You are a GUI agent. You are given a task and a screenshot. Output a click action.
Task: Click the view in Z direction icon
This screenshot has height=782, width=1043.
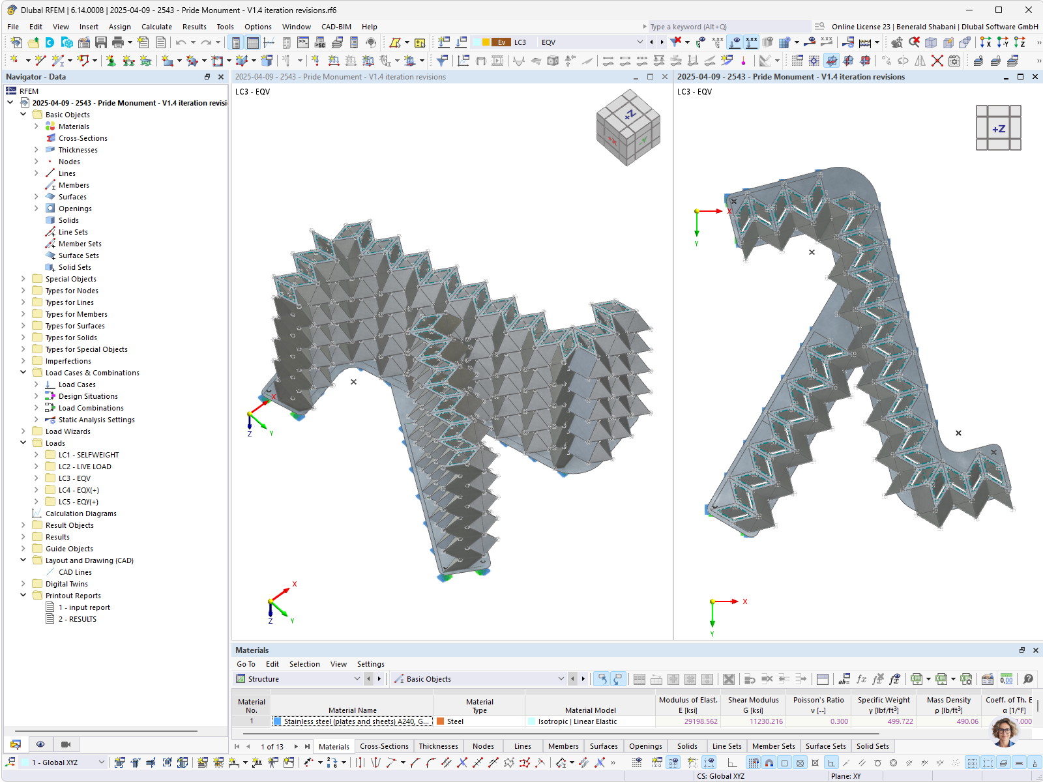click(1020, 42)
